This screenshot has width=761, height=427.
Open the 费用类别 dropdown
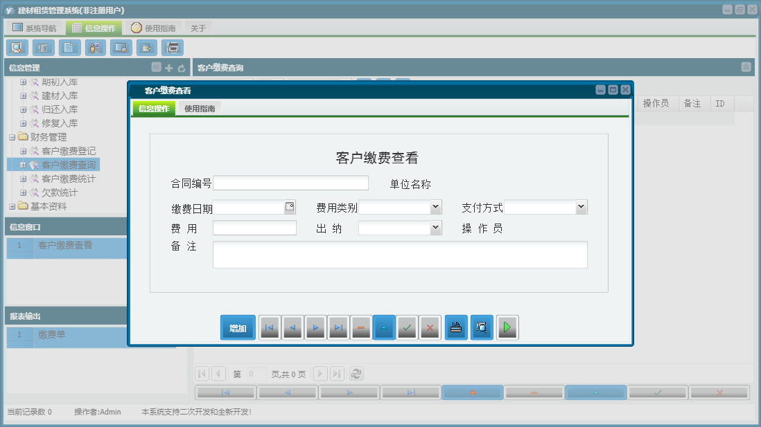[435, 207]
